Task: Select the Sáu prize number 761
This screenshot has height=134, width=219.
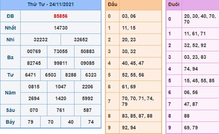Action: pyautogui.click(x=61, y=110)
